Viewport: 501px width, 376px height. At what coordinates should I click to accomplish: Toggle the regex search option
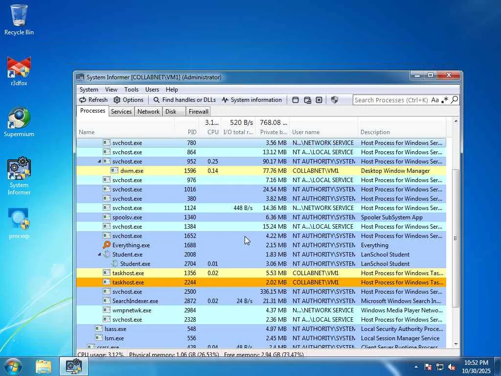(x=444, y=100)
